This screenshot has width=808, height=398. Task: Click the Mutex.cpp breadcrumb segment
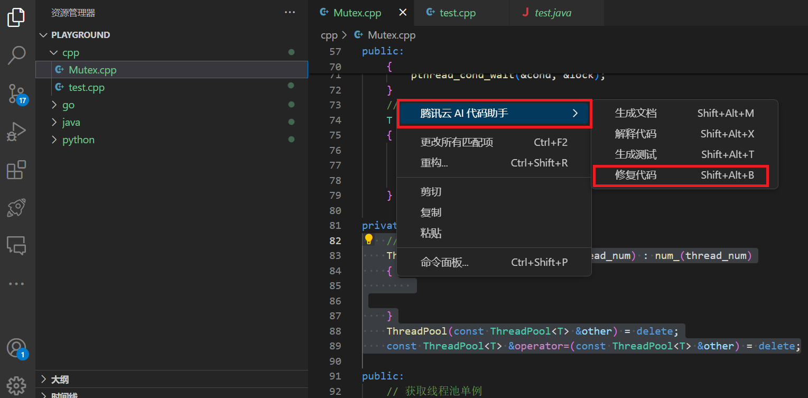tap(392, 35)
